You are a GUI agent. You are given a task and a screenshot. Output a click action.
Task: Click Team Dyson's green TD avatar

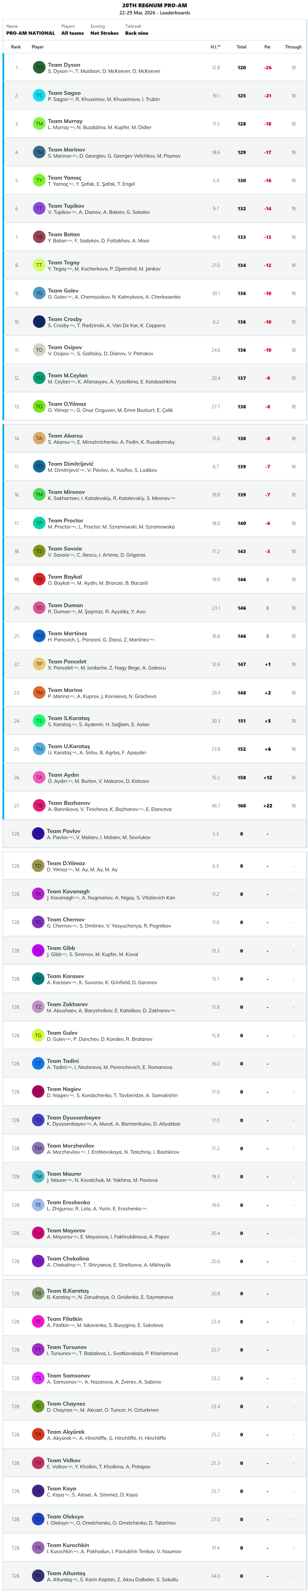pyautogui.click(x=39, y=67)
